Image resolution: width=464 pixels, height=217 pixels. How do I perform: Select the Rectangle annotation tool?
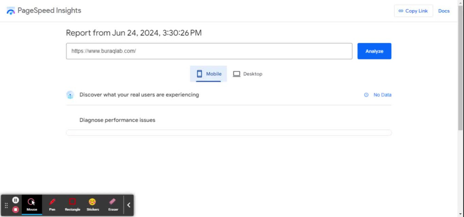(x=72, y=205)
